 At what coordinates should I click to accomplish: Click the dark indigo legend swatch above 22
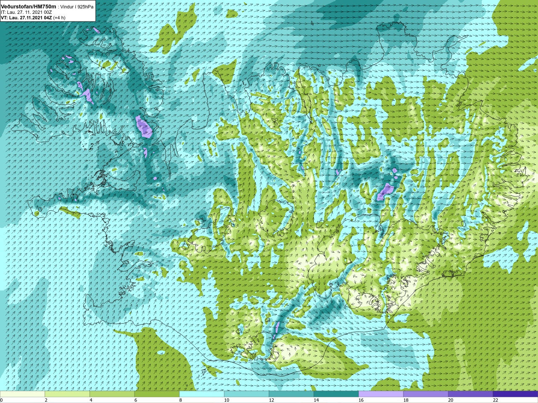click(x=515, y=394)
